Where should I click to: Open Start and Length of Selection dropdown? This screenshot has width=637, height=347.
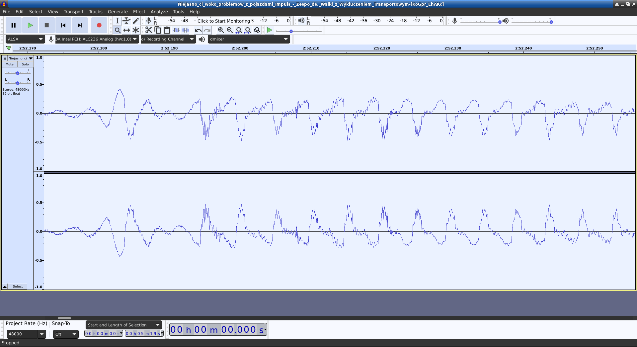click(x=124, y=325)
